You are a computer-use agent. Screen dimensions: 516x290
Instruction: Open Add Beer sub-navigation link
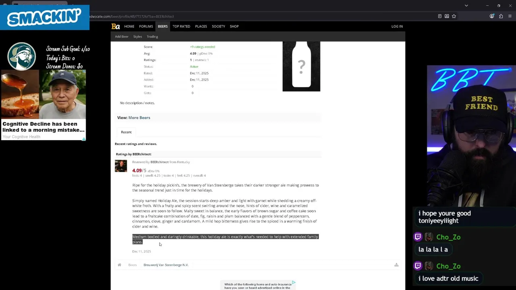point(122,37)
